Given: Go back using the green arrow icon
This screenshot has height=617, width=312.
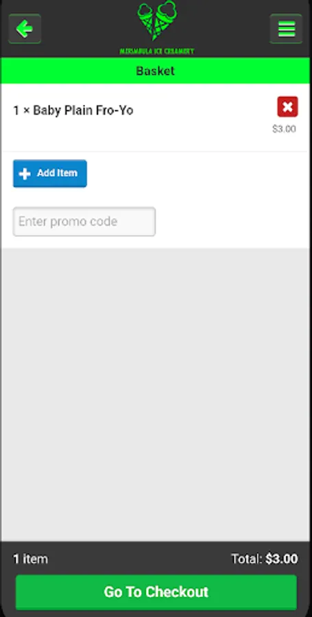Looking at the screenshot, I should (x=25, y=29).
